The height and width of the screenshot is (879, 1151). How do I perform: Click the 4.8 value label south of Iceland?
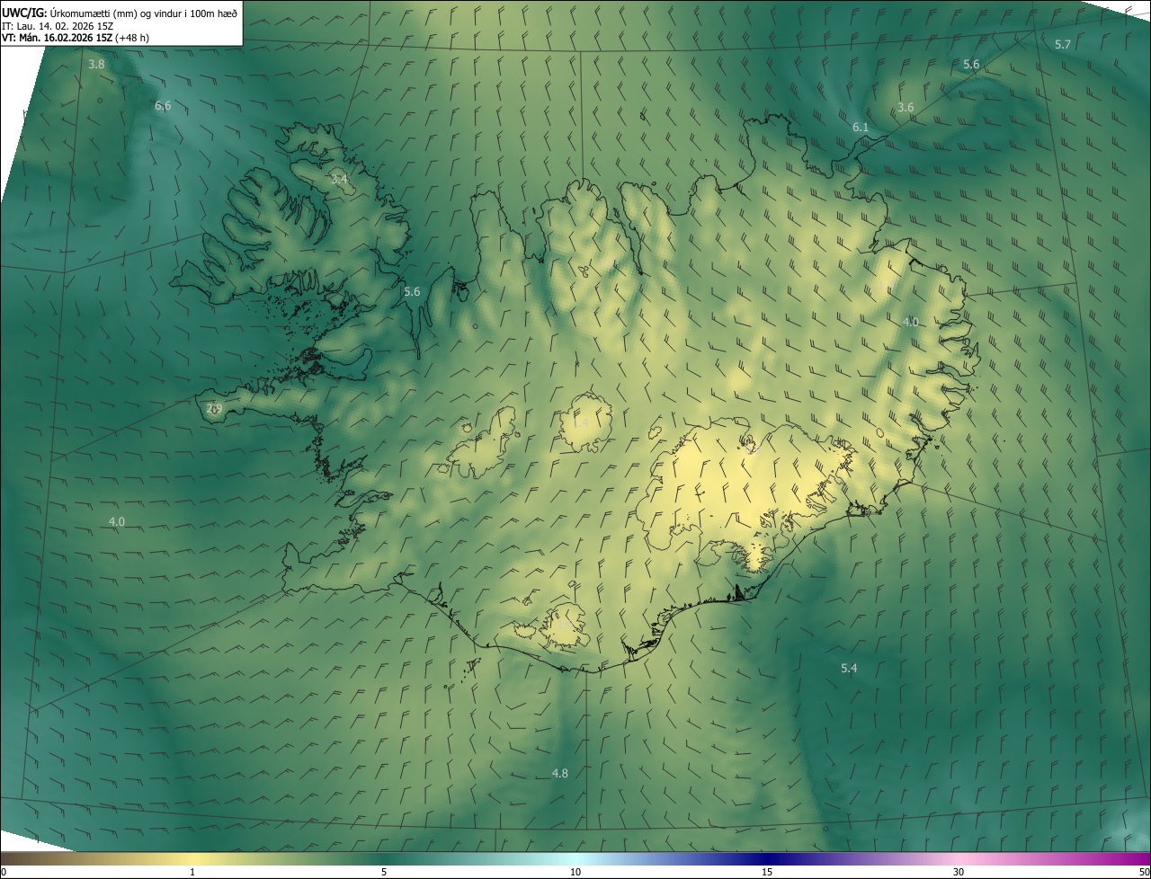559,773
